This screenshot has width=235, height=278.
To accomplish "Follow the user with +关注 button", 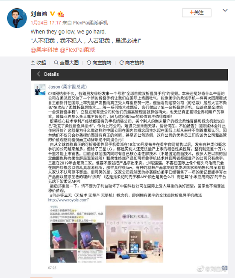I will 197,12.
